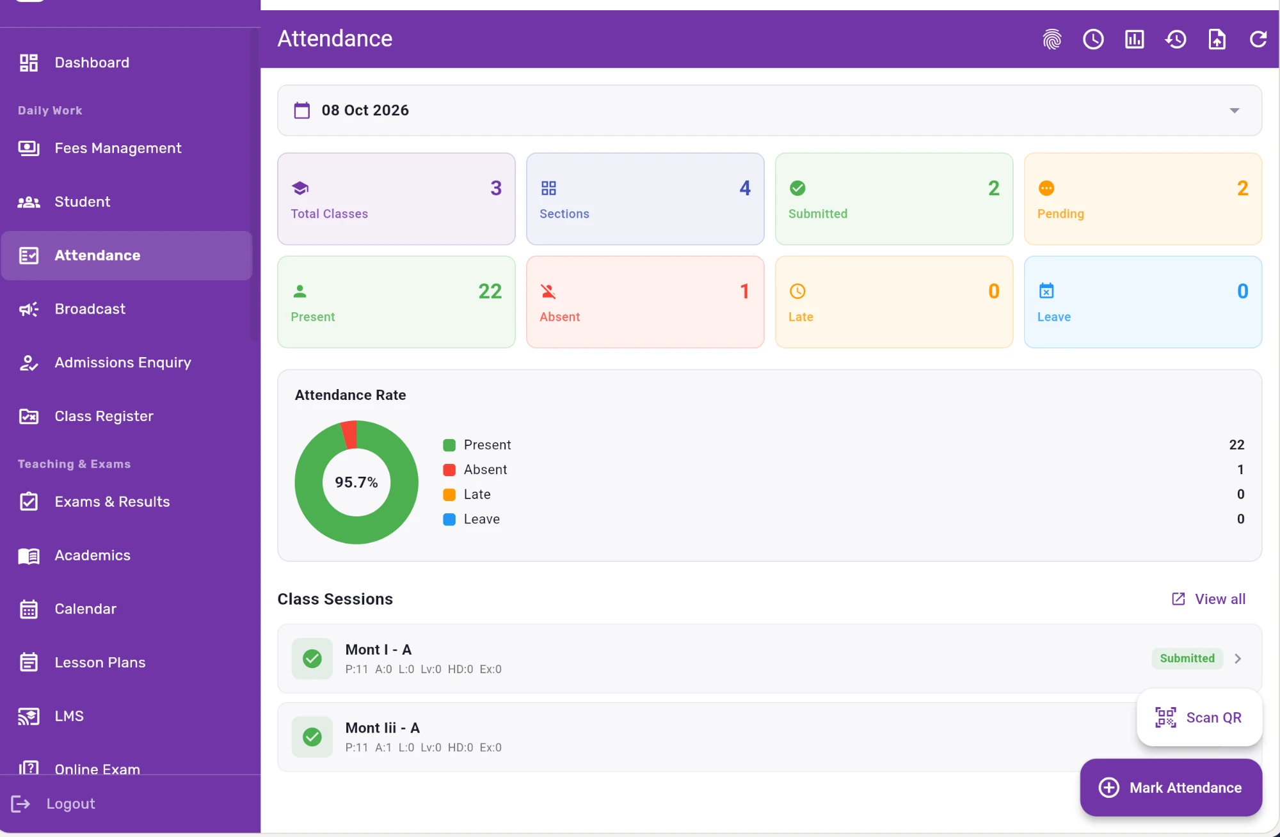Click the 95.7% donut chart
The width and height of the screenshot is (1280, 837).
pos(356,482)
